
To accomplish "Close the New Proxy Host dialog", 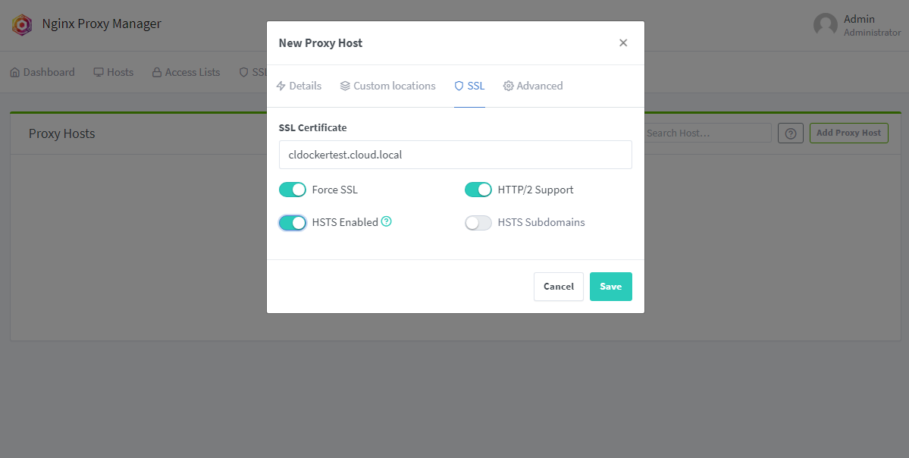I will tap(623, 43).
